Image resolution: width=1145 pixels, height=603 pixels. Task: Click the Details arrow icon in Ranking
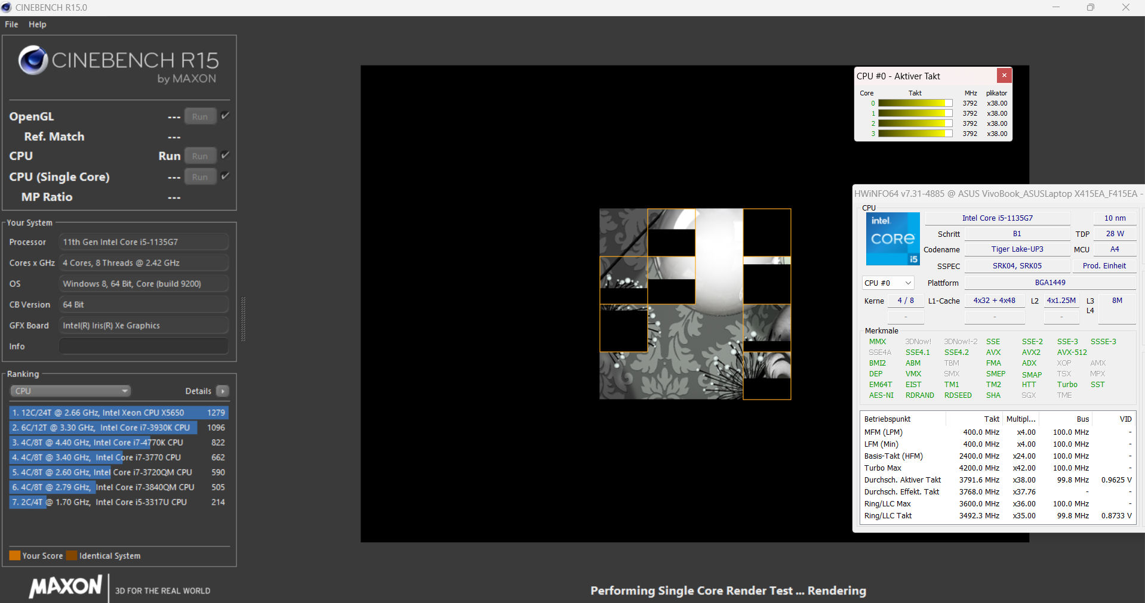click(x=223, y=391)
